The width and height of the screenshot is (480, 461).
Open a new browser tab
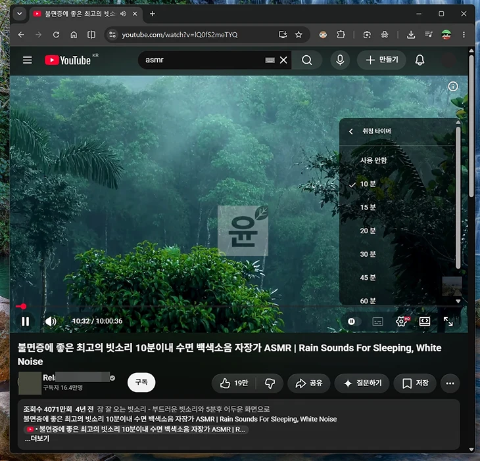(152, 14)
